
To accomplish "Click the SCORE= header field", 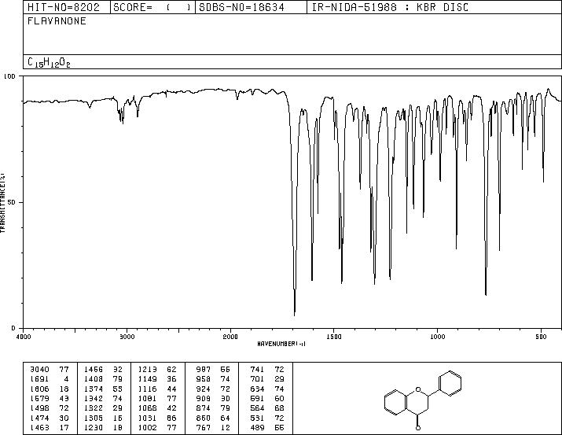I will pos(152,7).
